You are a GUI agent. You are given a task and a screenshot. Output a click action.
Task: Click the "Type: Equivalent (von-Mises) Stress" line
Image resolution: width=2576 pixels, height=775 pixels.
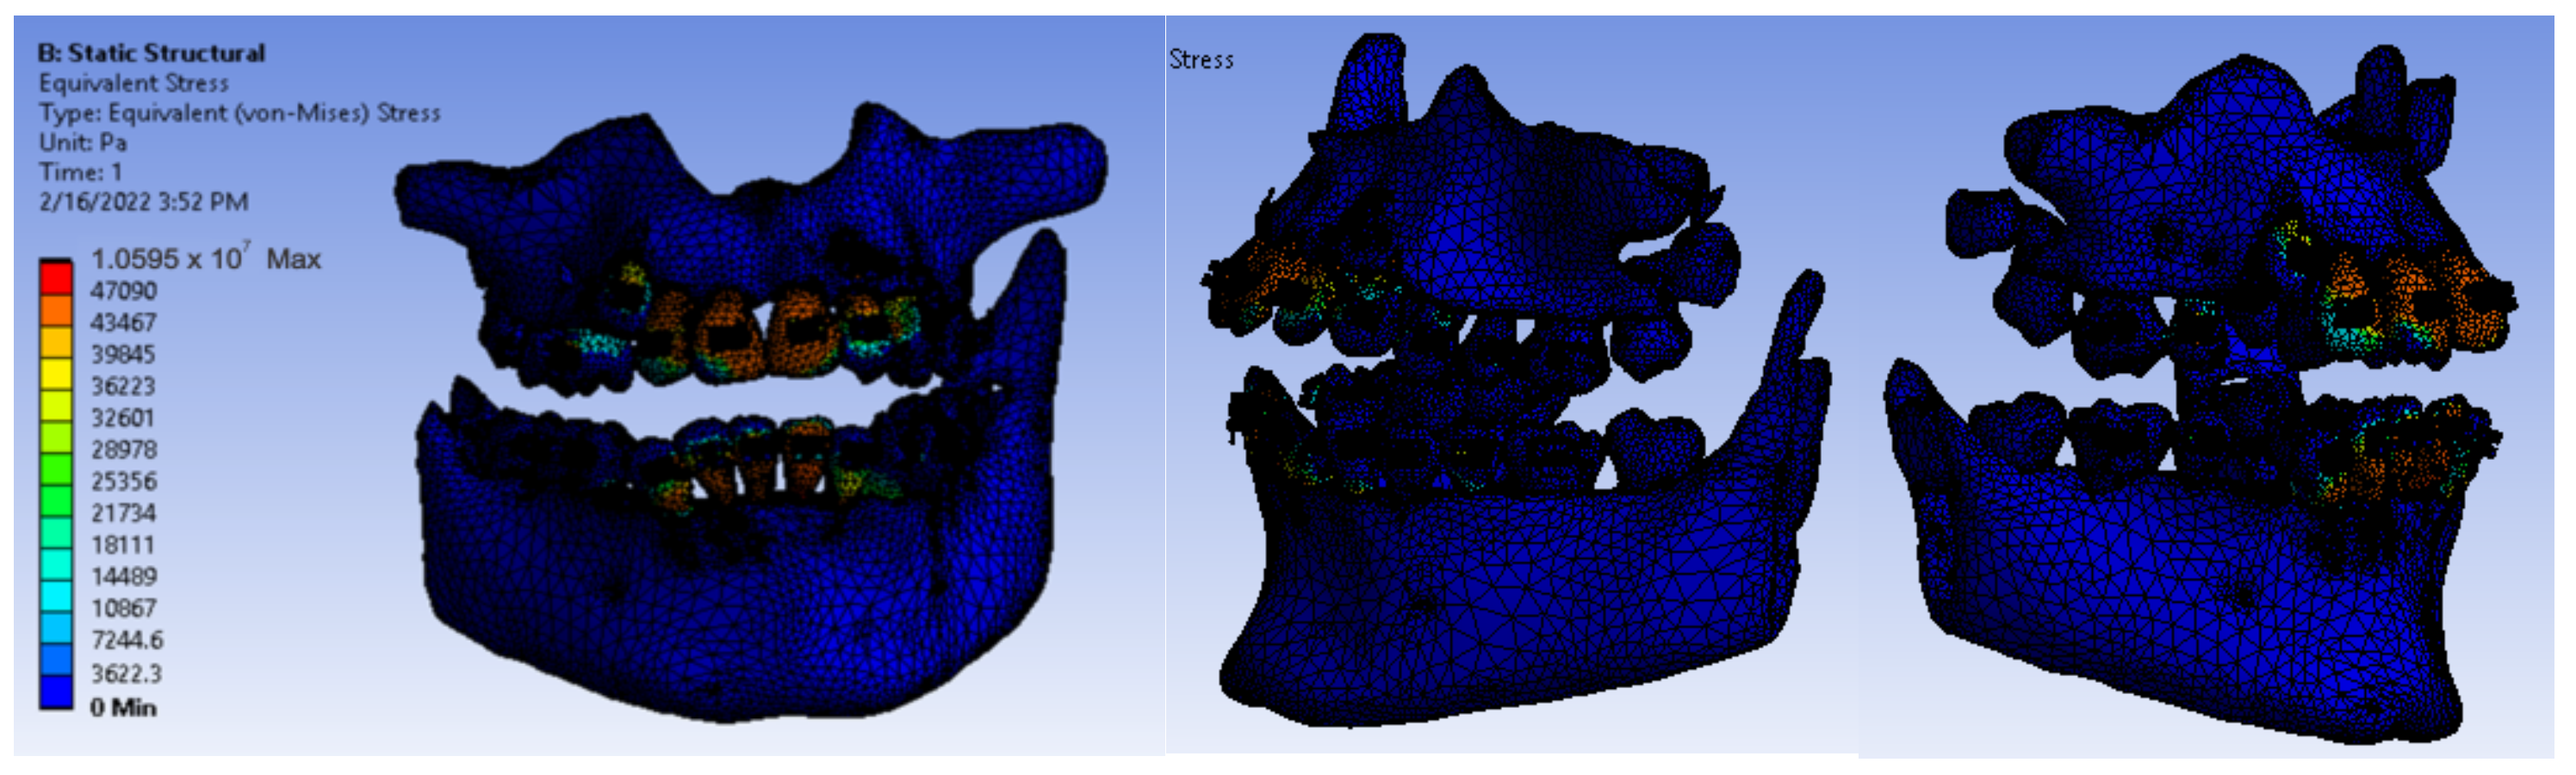(239, 113)
